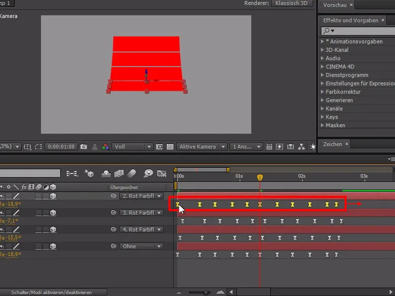
Task: Toggle quality switch on 2. Rot Farbfl row
Action: 16,196
